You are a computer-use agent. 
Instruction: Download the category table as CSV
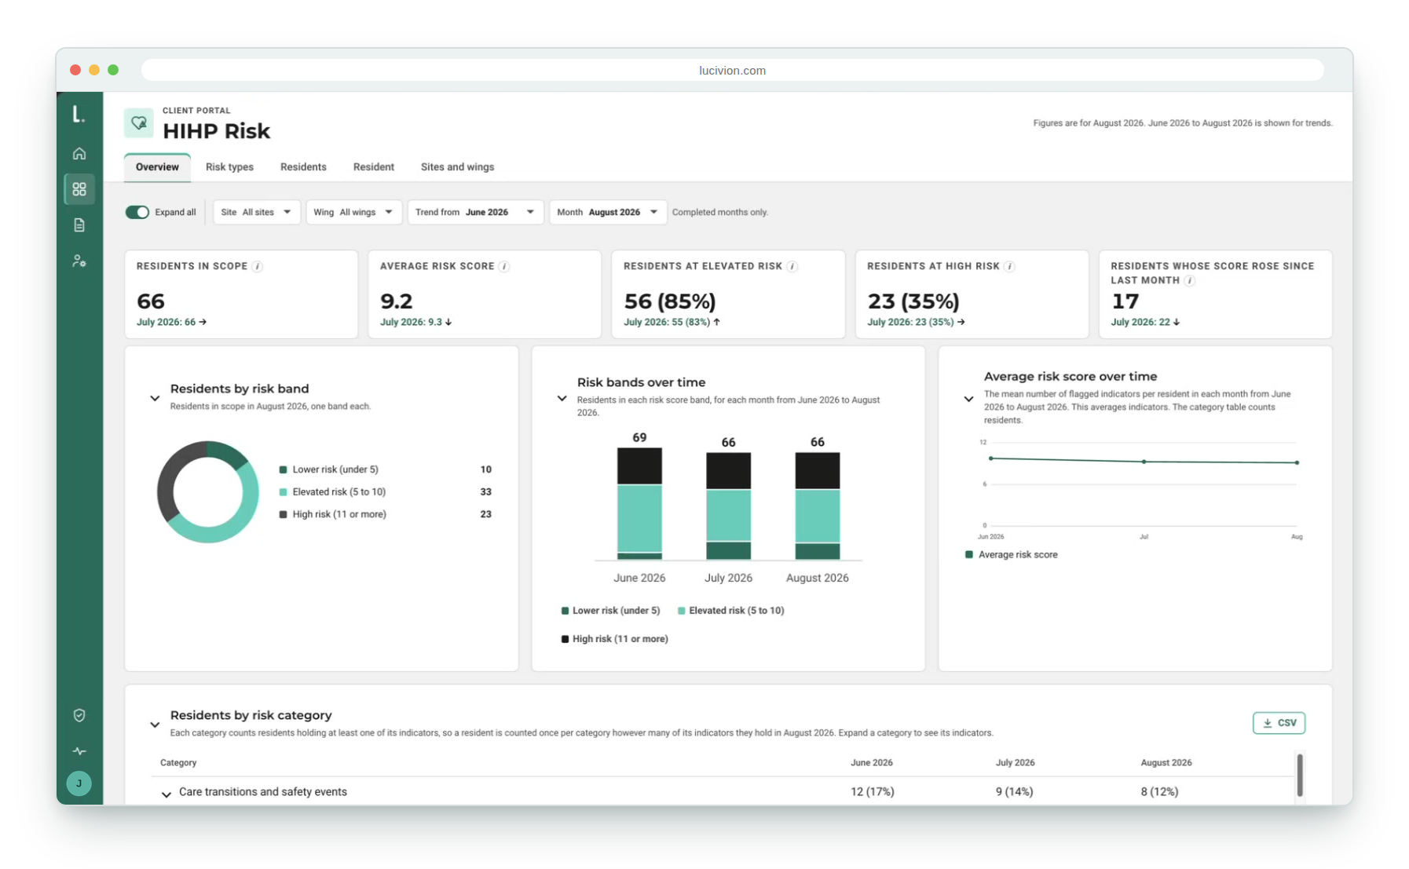click(x=1279, y=723)
